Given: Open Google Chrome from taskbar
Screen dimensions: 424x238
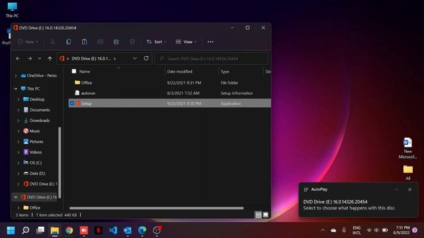Looking at the screenshot, I should click(x=69, y=230).
